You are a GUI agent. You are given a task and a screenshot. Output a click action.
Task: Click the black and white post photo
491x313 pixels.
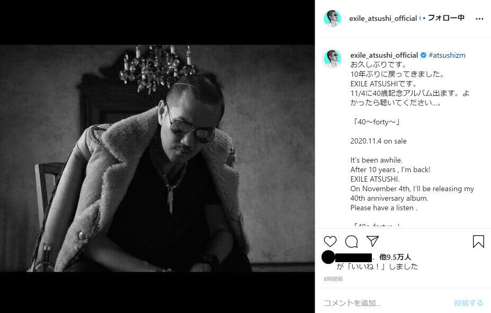(157, 158)
